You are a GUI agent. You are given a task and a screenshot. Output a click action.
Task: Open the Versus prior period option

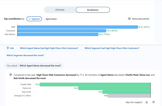pyautogui.click(x=138, y=19)
